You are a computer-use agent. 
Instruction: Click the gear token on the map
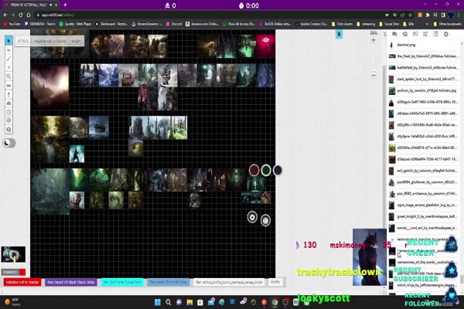[252, 217]
